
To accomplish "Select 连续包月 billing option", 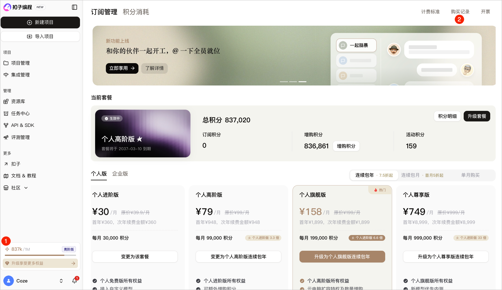I will click(x=422, y=175).
